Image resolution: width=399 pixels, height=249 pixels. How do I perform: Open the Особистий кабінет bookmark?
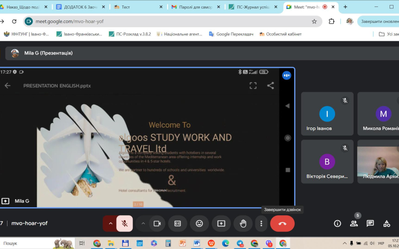coord(280,34)
